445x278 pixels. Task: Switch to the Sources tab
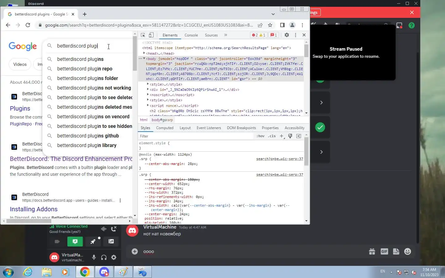pyautogui.click(x=211, y=35)
